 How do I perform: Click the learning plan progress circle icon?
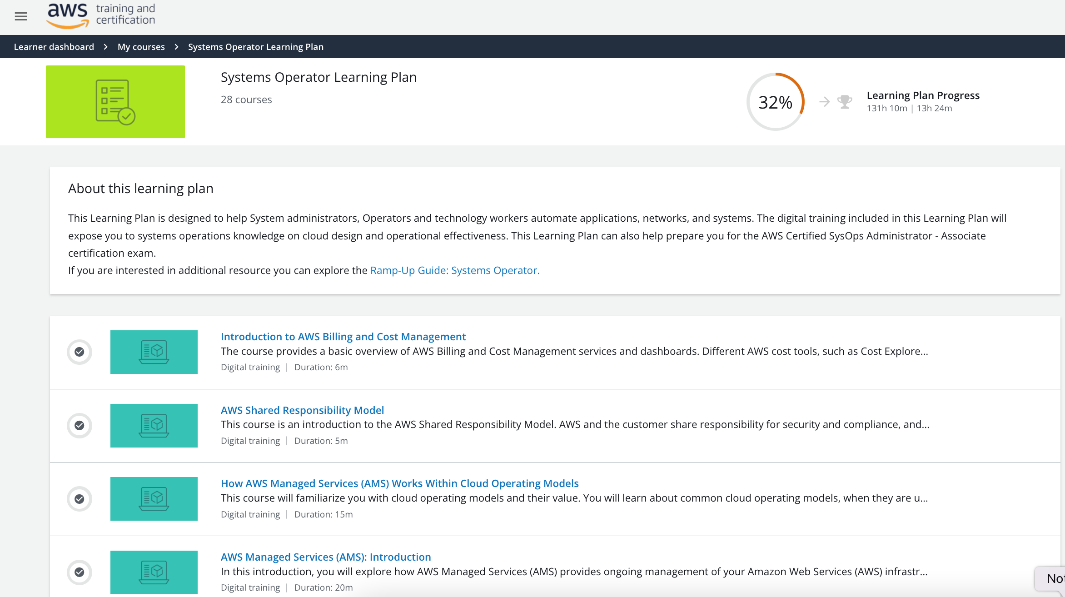775,101
